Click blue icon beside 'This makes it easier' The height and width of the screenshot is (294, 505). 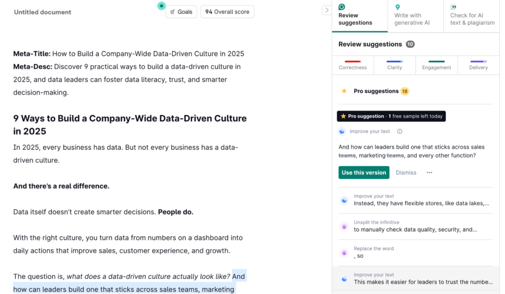(x=344, y=279)
